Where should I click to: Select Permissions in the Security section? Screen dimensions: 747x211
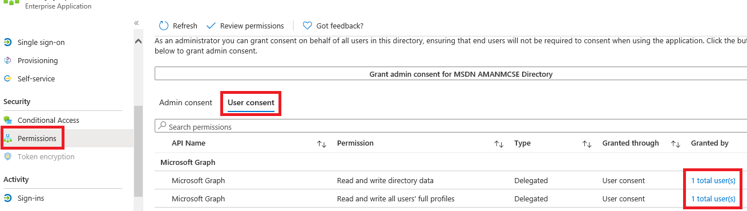click(37, 138)
